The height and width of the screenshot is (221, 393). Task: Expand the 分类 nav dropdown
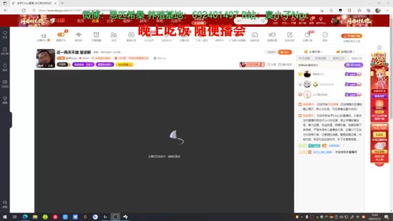point(111,21)
